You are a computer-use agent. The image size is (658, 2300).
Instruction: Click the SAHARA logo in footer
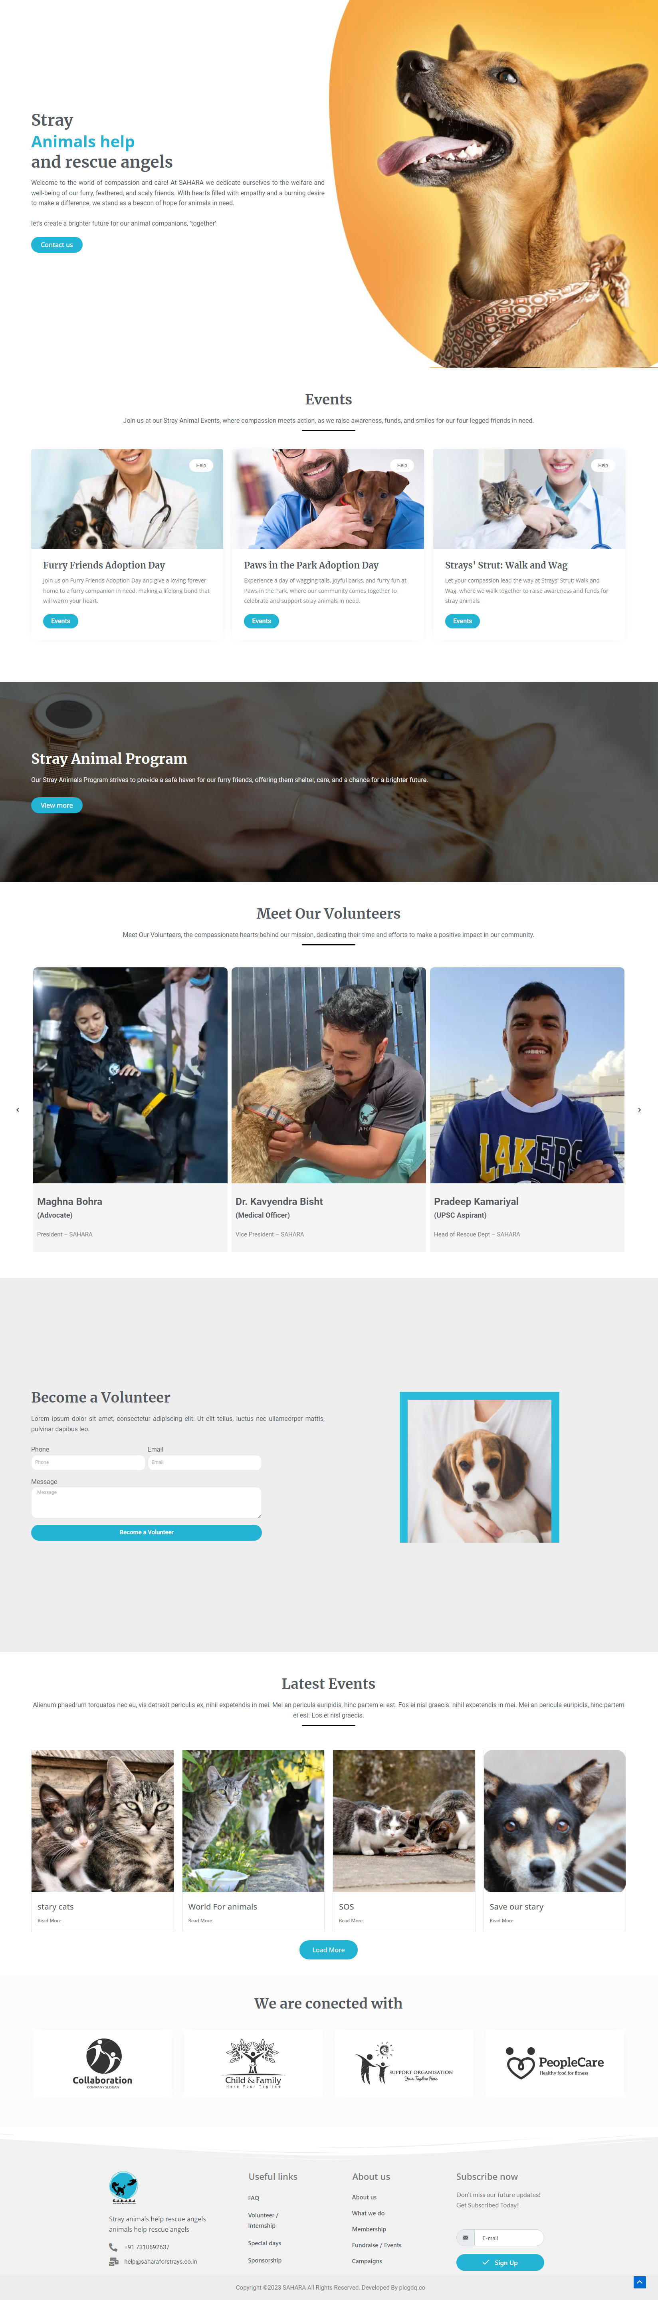click(123, 2187)
